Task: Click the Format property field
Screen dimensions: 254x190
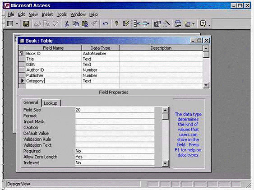Action: (115, 116)
